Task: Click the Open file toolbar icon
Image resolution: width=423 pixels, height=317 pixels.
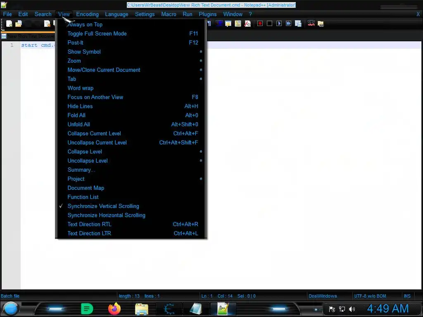Action: [x=18, y=24]
